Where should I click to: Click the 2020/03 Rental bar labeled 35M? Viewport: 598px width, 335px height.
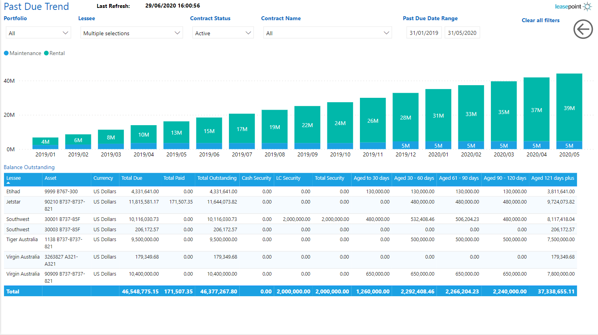point(504,111)
